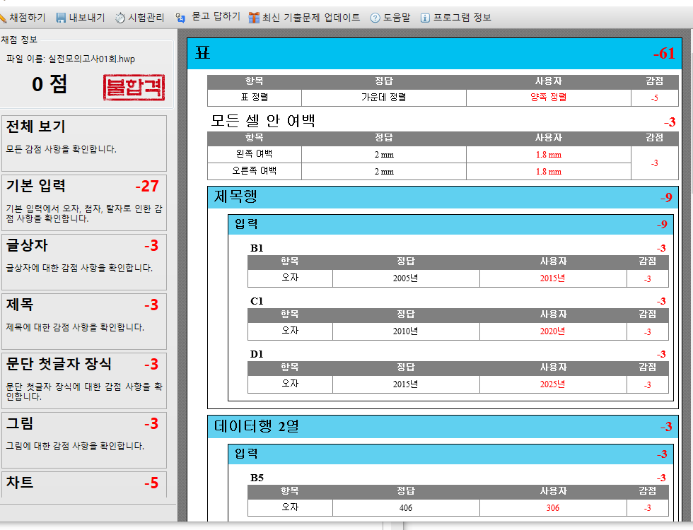The height and width of the screenshot is (530, 693).
Task: Select the 기본 입력 category panel
Action: click(83, 201)
